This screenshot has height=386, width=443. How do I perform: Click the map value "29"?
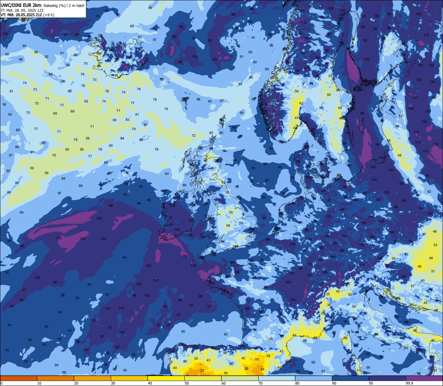pos(268,356)
